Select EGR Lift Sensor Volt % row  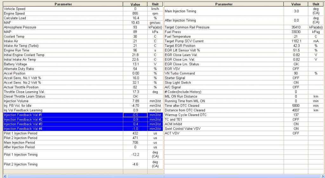coord(244,50)
